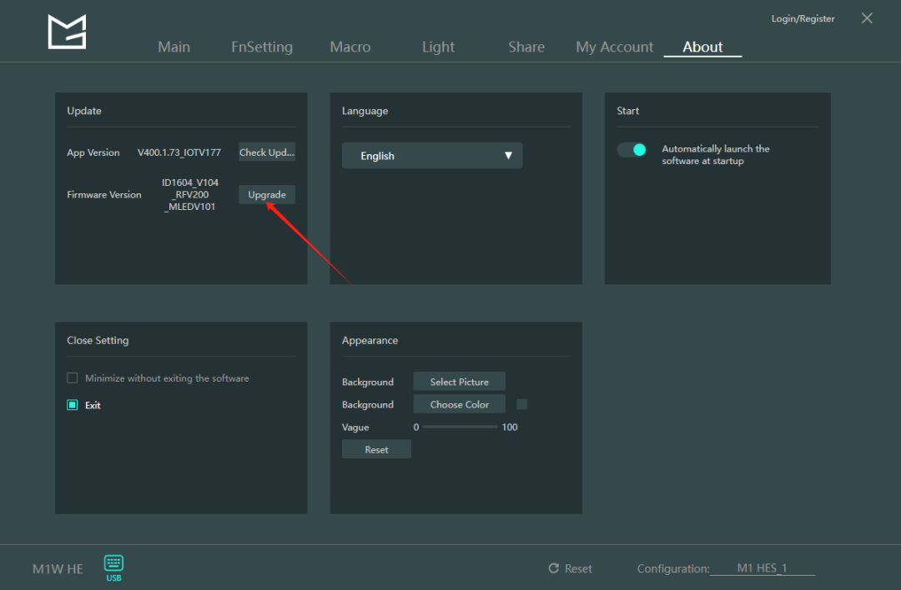Image resolution: width=901 pixels, height=590 pixels.
Task: Toggle automatic launch at startup switch
Action: click(x=632, y=150)
